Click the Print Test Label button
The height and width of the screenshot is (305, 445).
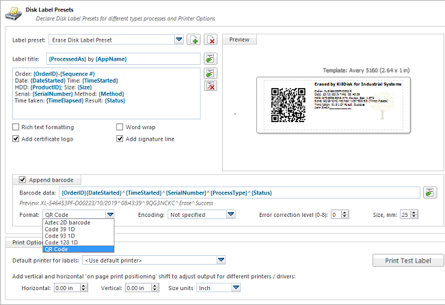point(407,261)
